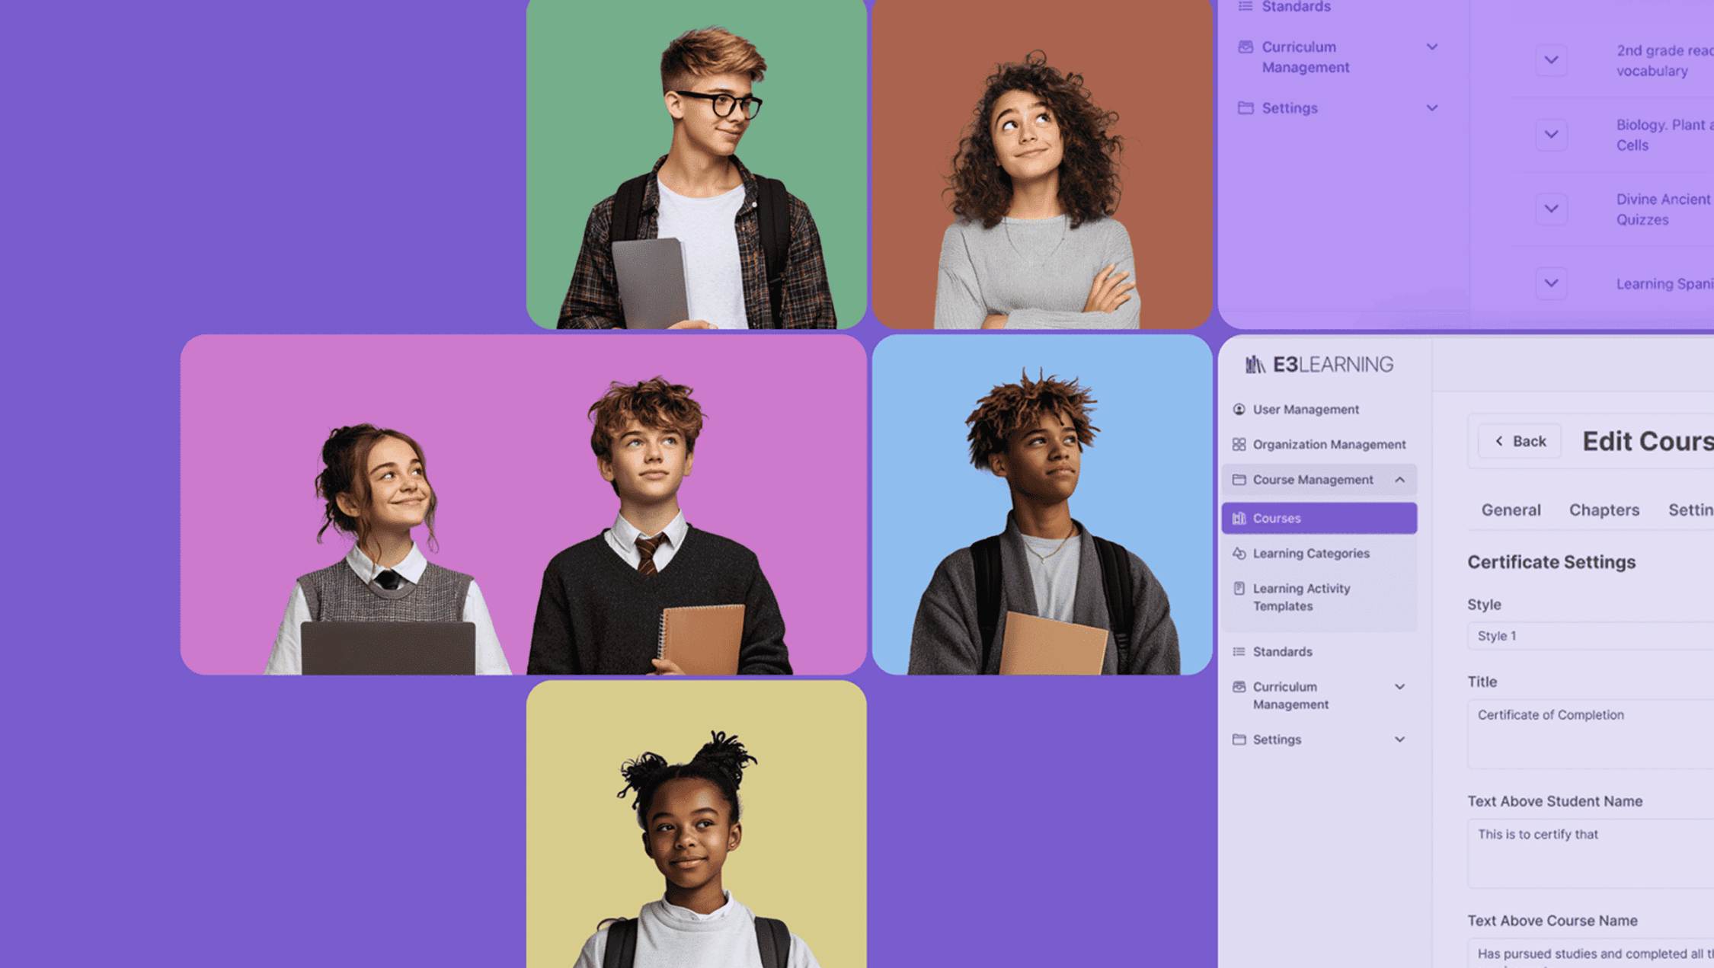Expand lower Curriculum Management chevron
This screenshot has width=1714, height=968.
point(1399,687)
